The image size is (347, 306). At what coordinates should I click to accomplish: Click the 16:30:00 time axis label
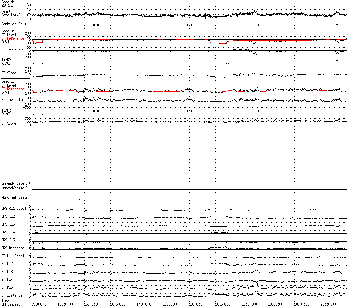pos(118,304)
